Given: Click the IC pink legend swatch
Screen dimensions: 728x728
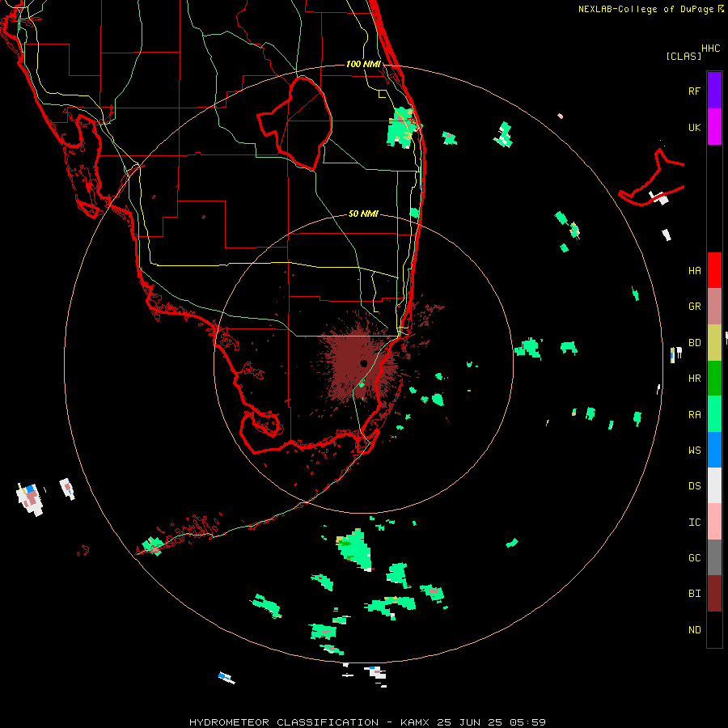Looking at the screenshot, I should (x=714, y=522).
